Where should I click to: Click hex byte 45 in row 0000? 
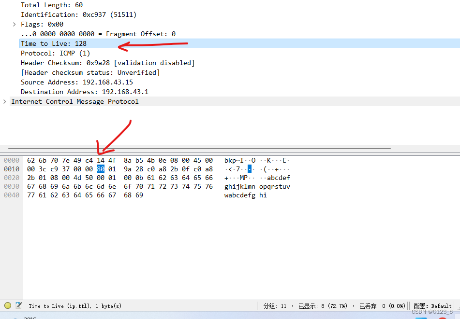pyautogui.click(x=197, y=160)
